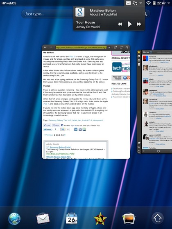
Task: Launch the red star Twitter app in dock
Action: pyautogui.click(x=100, y=219)
